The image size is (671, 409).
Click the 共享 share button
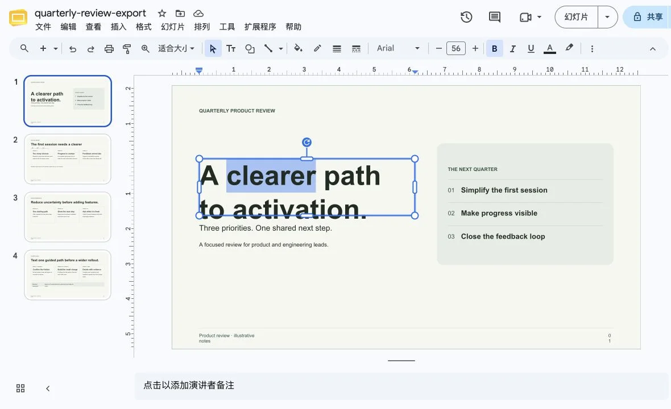tap(648, 17)
